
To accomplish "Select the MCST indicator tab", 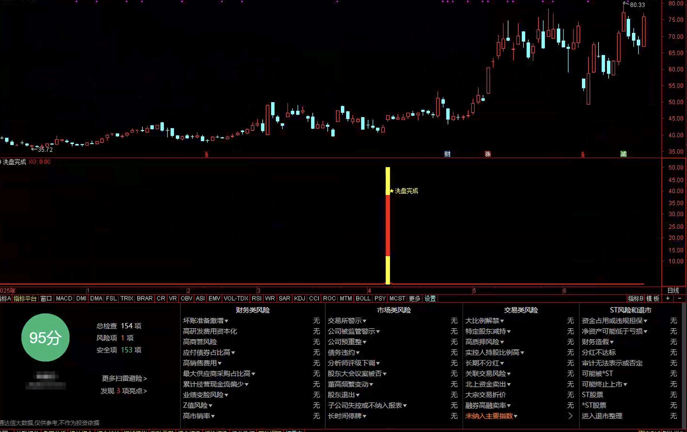I will pos(397,298).
